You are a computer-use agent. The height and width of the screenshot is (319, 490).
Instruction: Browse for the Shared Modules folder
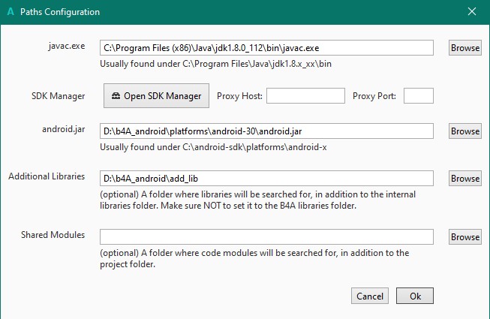pyautogui.click(x=465, y=237)
